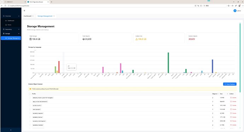Viewport: 244px width, 132px height.
Task: Click the Overview clock icon in sidebar
Action: point(4,16)
